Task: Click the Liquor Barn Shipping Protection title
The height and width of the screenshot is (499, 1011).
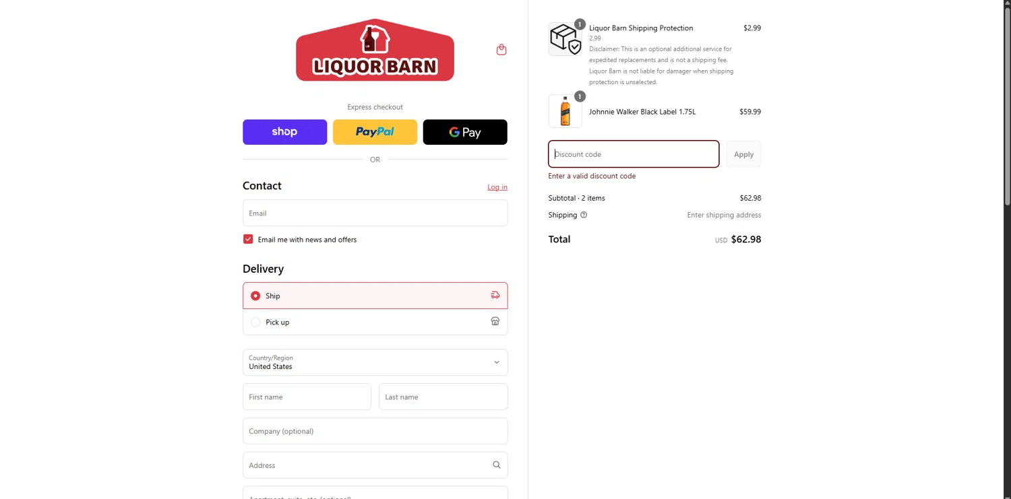Action: click(x=641, y=28)
